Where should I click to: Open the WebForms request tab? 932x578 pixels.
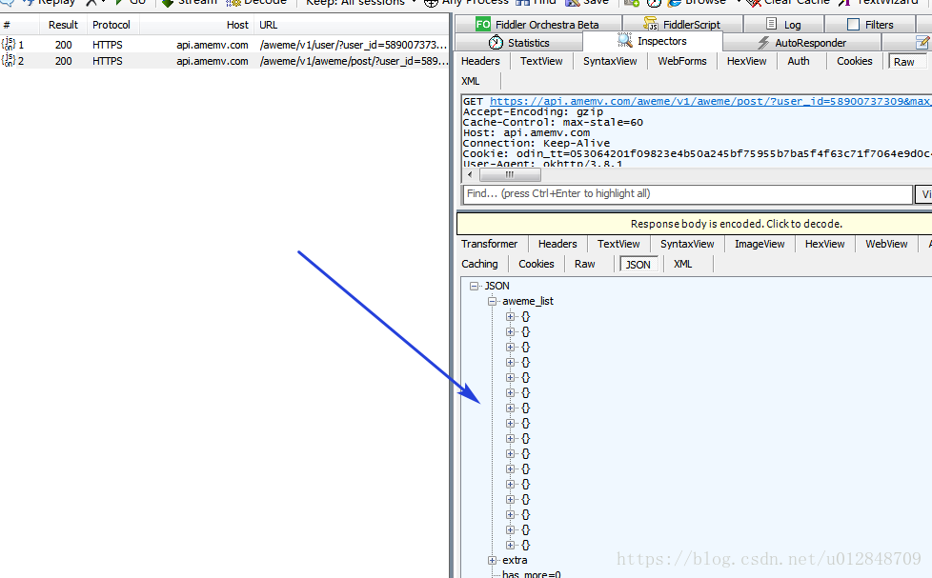(x=681, y=61)
